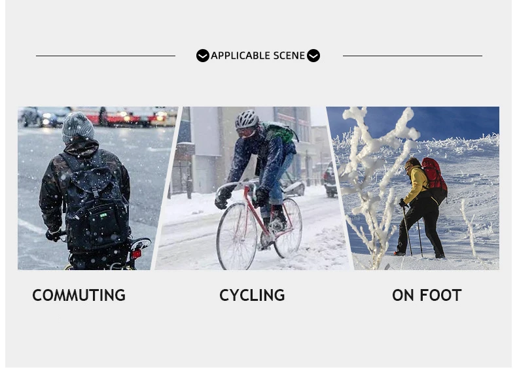
Task: Select the CYCLING label
Action: [252, 295]
